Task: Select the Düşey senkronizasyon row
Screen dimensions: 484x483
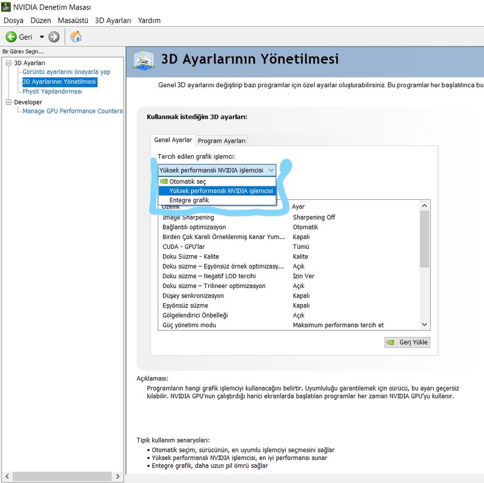Action: tap(289, 296)
